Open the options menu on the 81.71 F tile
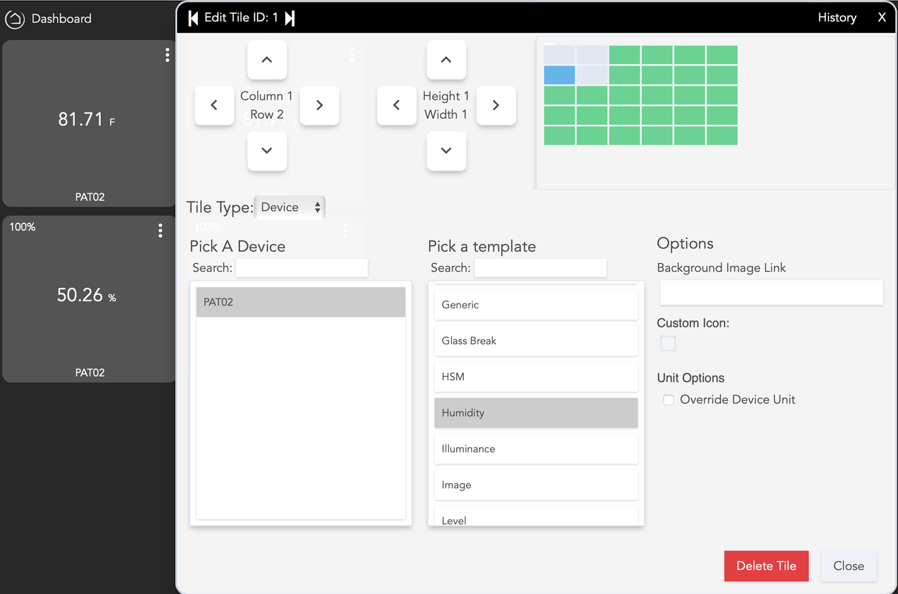 click(x=167, y=55)
